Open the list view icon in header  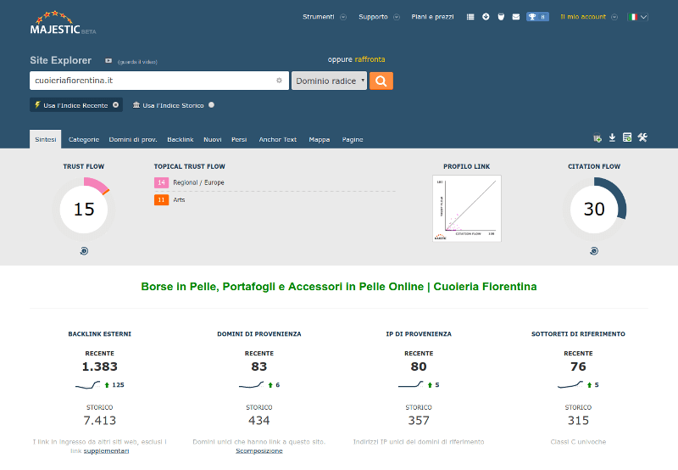point(470,17)
